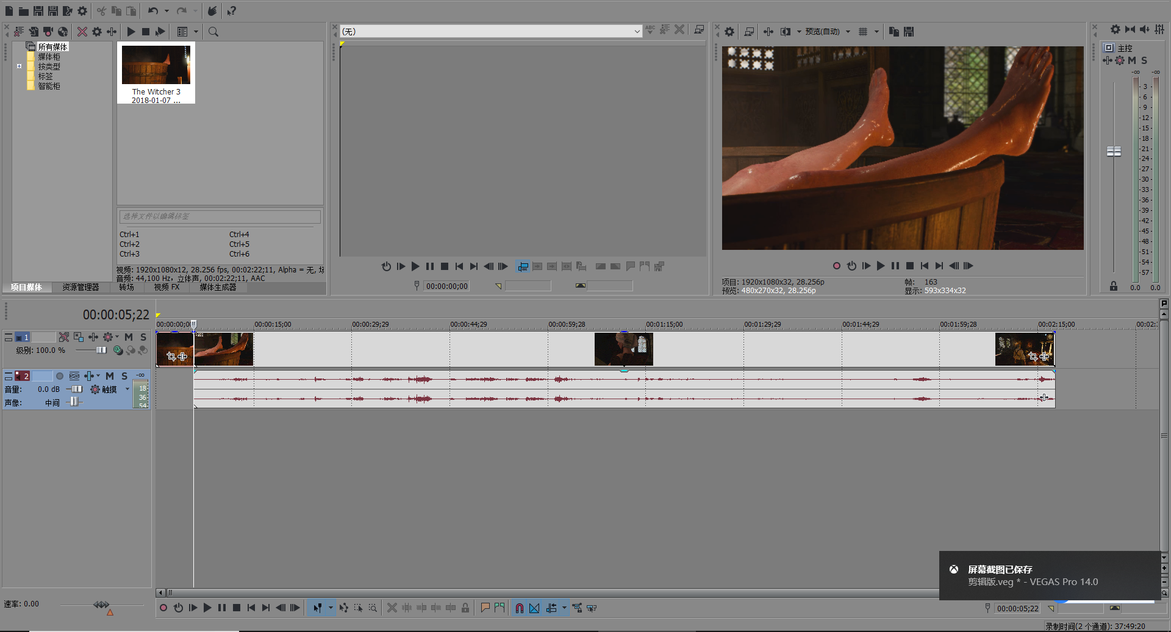
Task: Toggle automatic crossfades in bottom toolbar
Action: click(534, 608)
